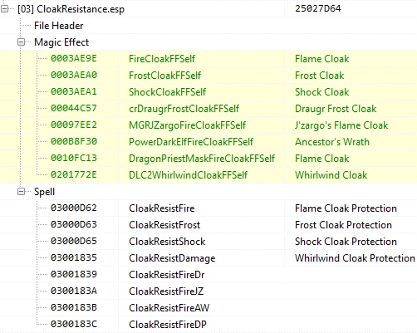Select the File Header entry
417x333 pixels.
coord(58,26)
